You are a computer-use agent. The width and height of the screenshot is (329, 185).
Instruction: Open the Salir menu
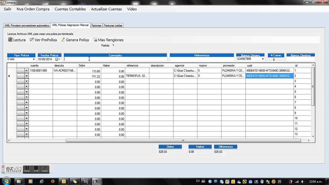coord(8,9)
